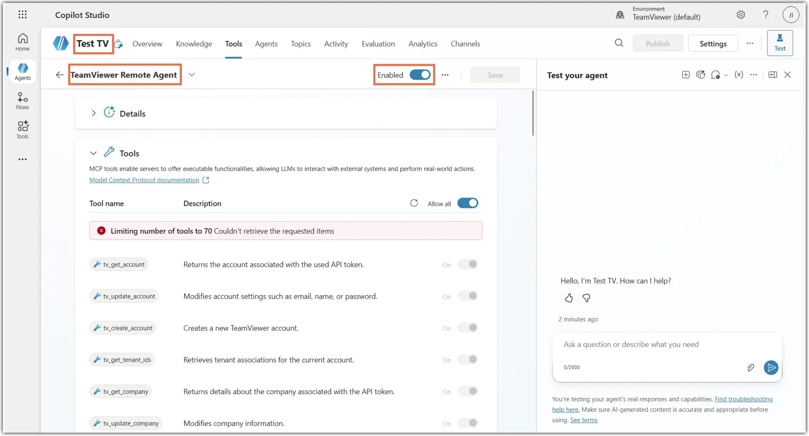809x436 pixels.
Task: Open the external Model Context Protocol link icon
Action: 206,180
